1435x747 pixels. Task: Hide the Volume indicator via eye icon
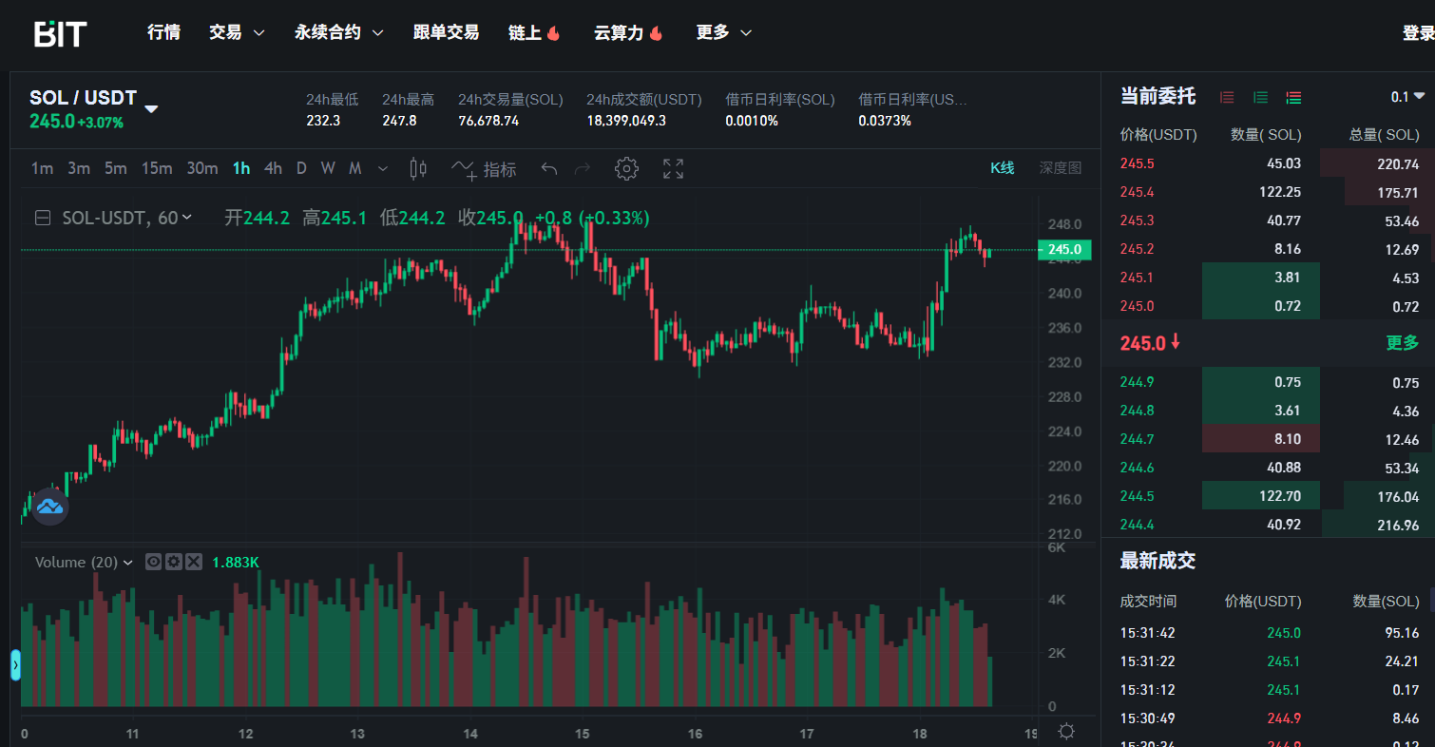(x=153, y=562)
